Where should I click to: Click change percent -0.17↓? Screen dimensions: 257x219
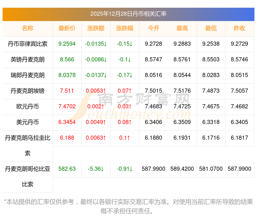125,75
